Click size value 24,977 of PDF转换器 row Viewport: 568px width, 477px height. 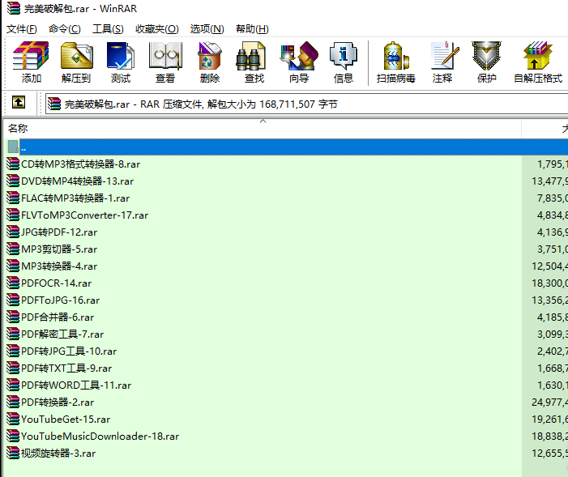[549, 402]
